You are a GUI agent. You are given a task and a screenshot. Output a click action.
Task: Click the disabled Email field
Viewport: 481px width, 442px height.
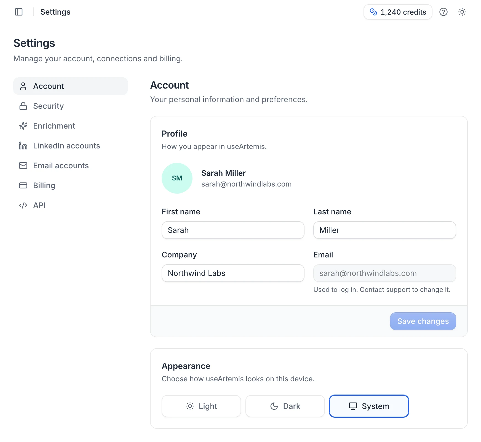point(385,273)
